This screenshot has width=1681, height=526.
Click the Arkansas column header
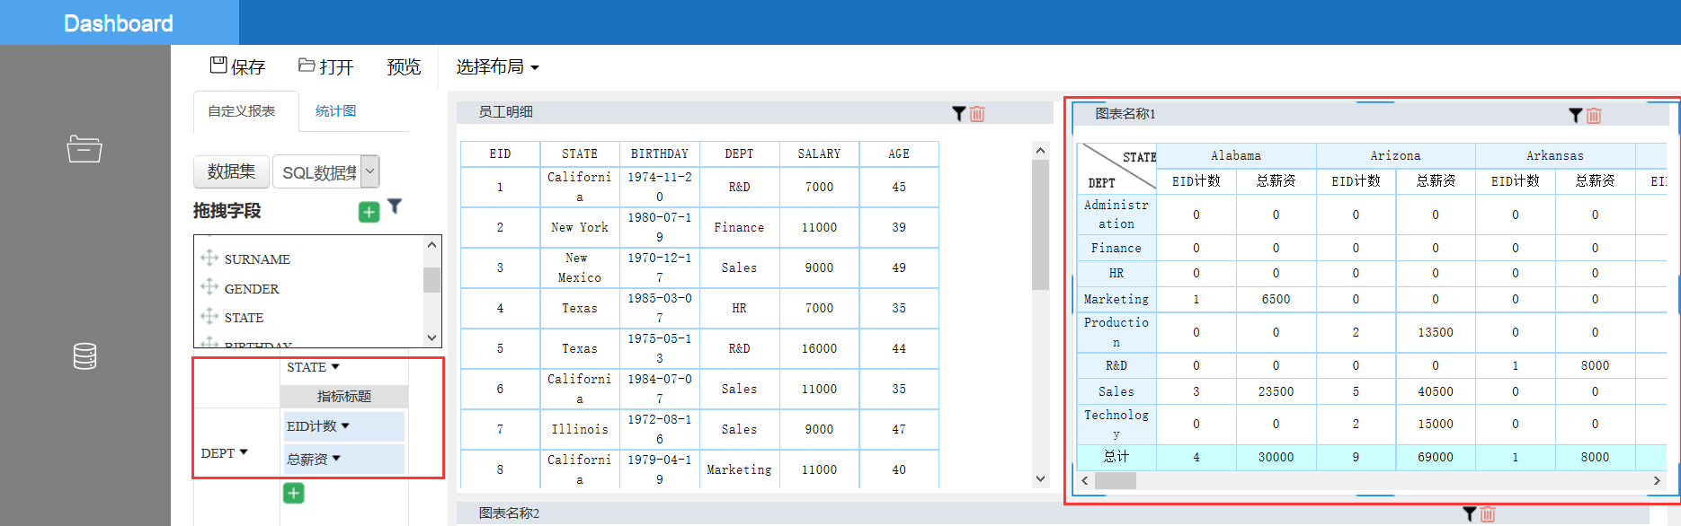coord(1555,156)
